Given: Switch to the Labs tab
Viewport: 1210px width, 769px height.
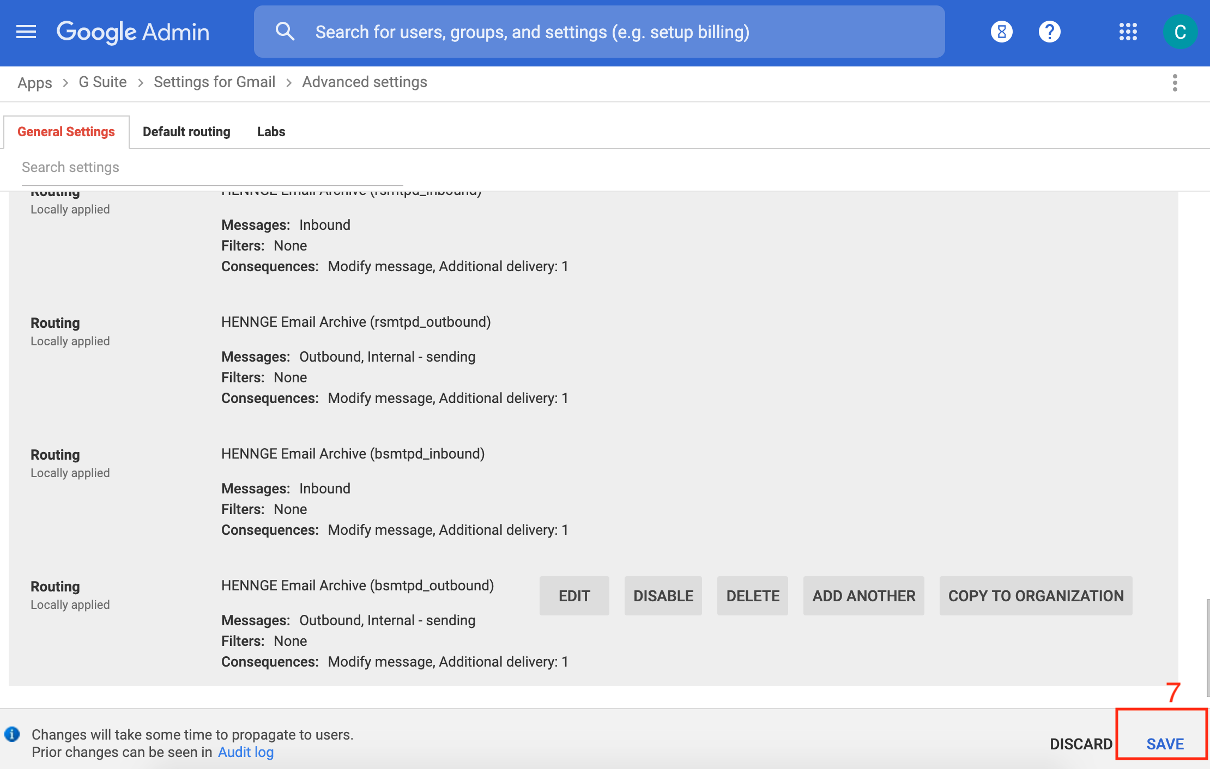Looking at the screenshot, I should click(271, 132).
